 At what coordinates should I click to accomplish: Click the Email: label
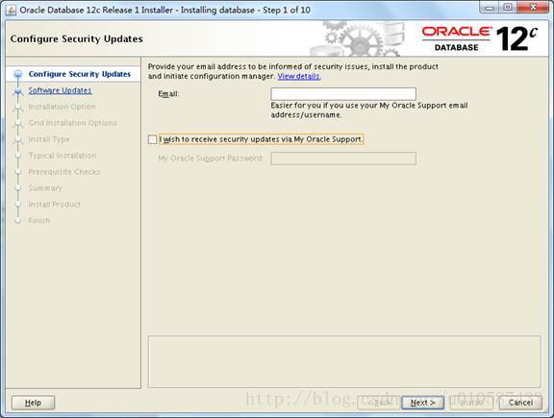click(x=168, y=94)
